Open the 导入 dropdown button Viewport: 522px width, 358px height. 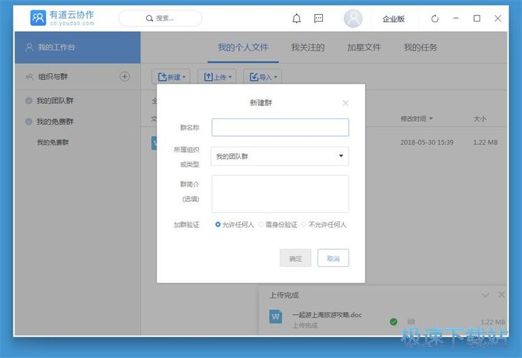262,77
